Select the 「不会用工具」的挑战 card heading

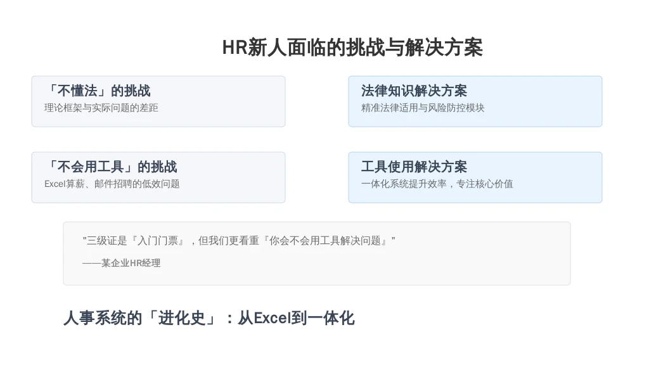[x=111, y=167]
